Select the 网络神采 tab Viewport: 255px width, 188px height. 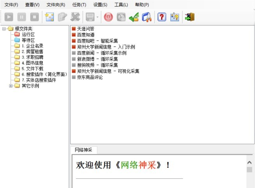83,150
